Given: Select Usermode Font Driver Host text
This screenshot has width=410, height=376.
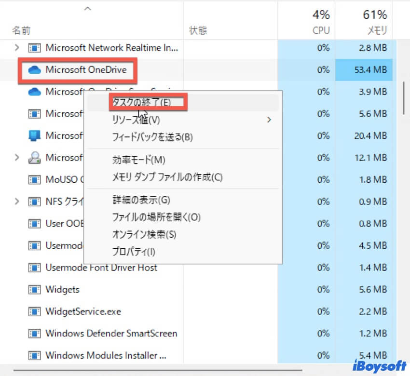Looking at the screenshot, I should (101, 268).
